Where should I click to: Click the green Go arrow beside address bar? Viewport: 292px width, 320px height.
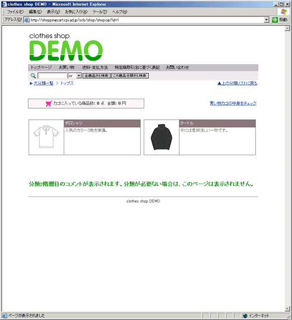click(274, 20)
